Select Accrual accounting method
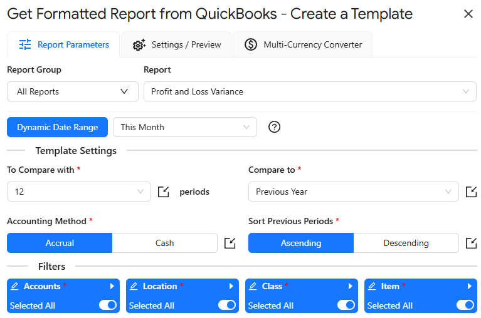The image size is (481, 318). 60,243
